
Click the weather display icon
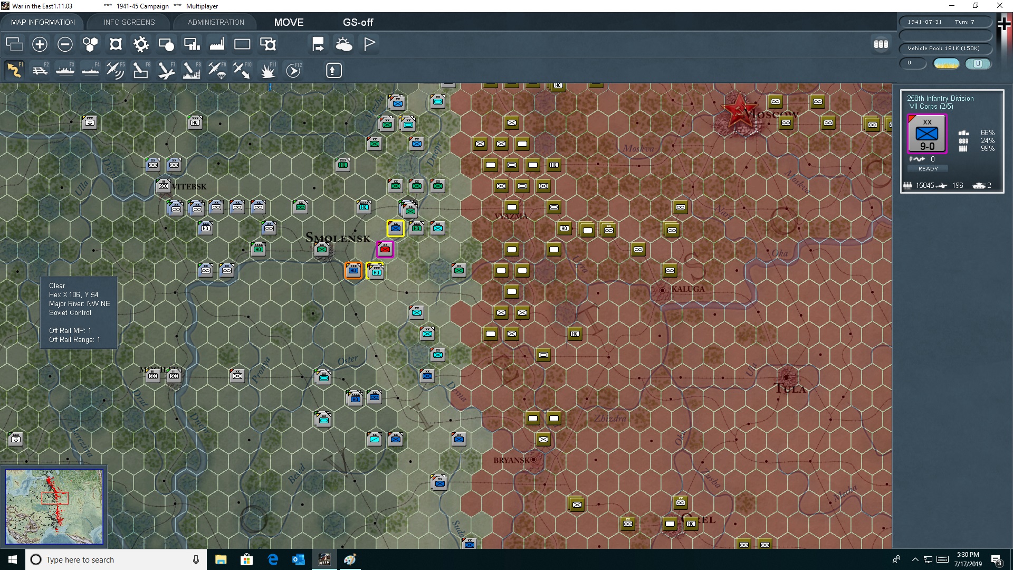click(345, 44)
